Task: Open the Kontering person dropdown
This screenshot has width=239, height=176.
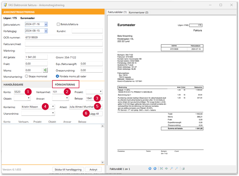Action: (x=53, y=106)
